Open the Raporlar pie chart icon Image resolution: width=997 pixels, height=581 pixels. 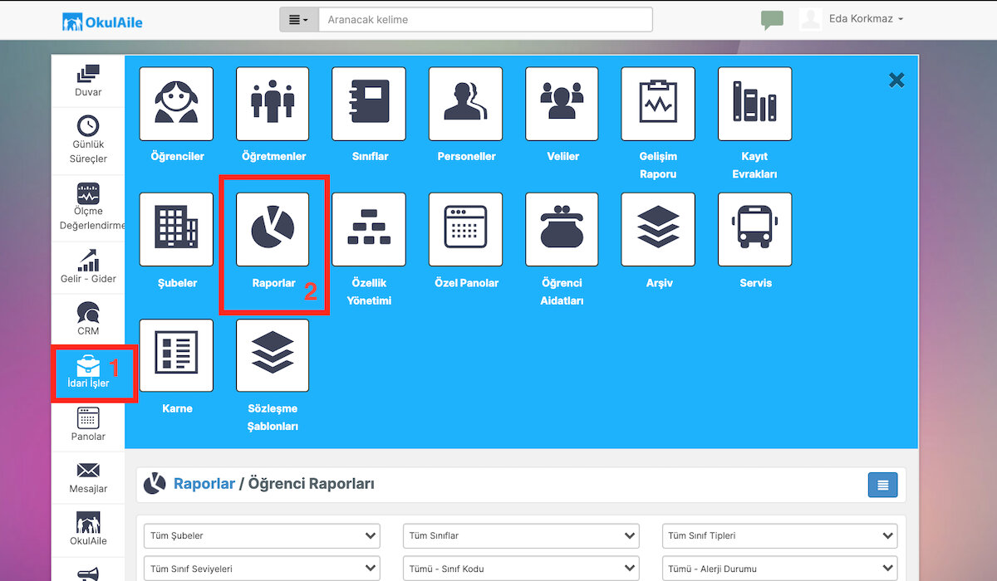[x=273, y=230]
